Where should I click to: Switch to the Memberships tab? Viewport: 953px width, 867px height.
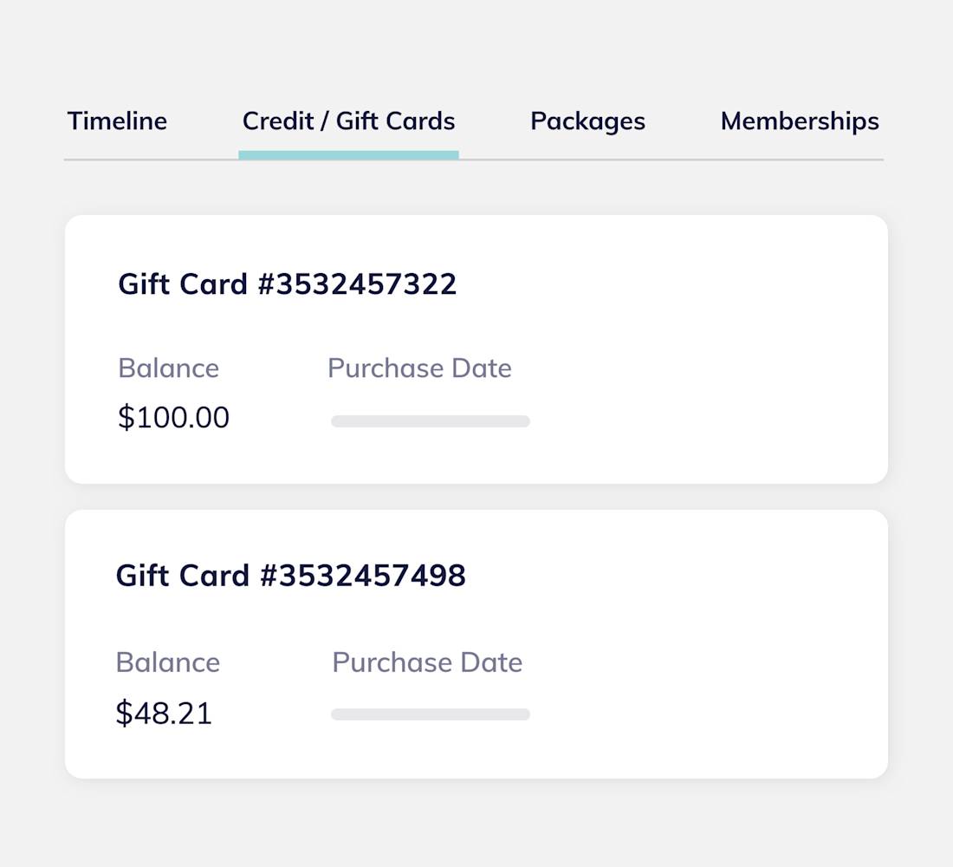(x=799, y=121)
